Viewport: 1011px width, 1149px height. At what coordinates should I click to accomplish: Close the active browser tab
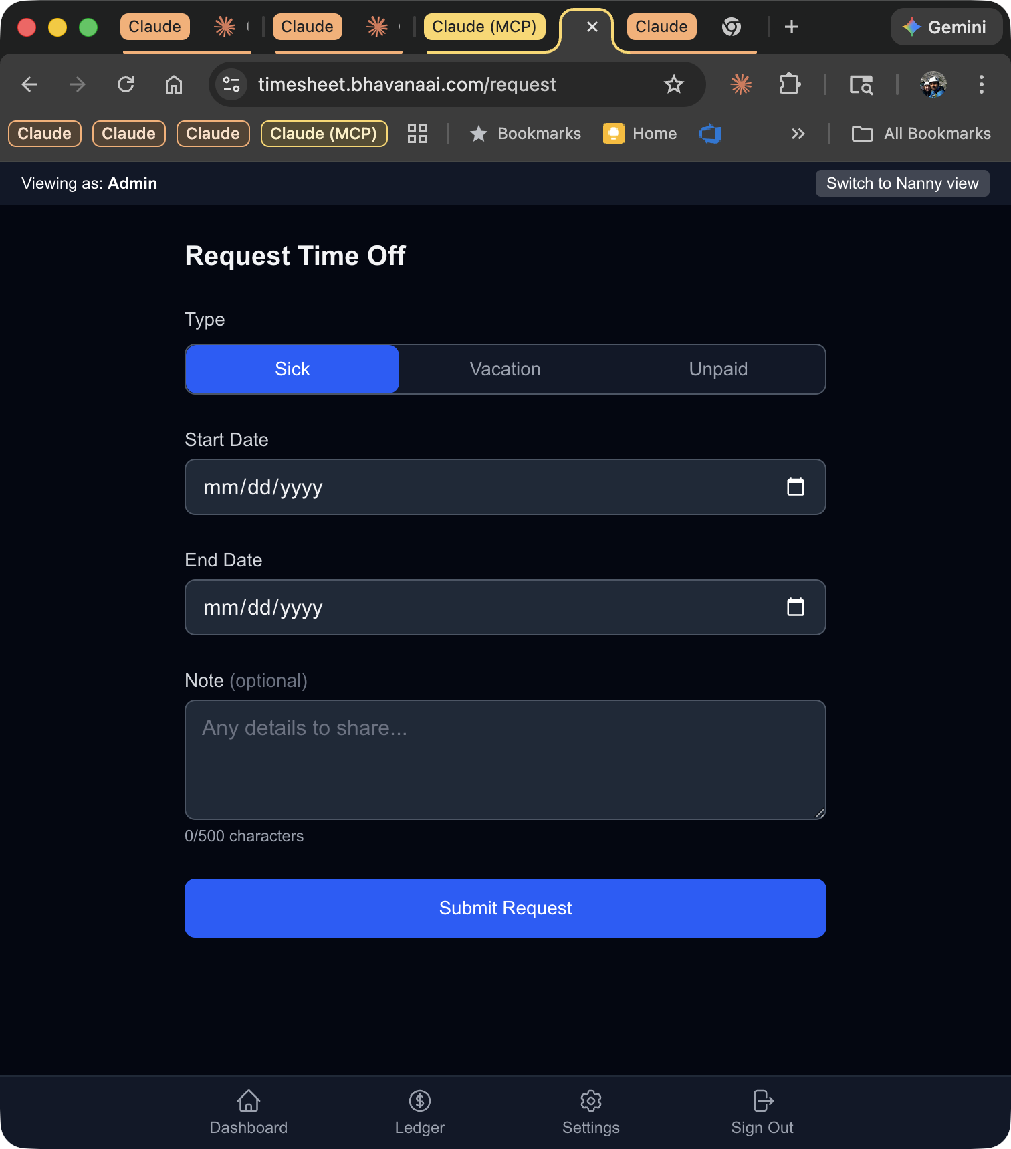tap(592, 27)
